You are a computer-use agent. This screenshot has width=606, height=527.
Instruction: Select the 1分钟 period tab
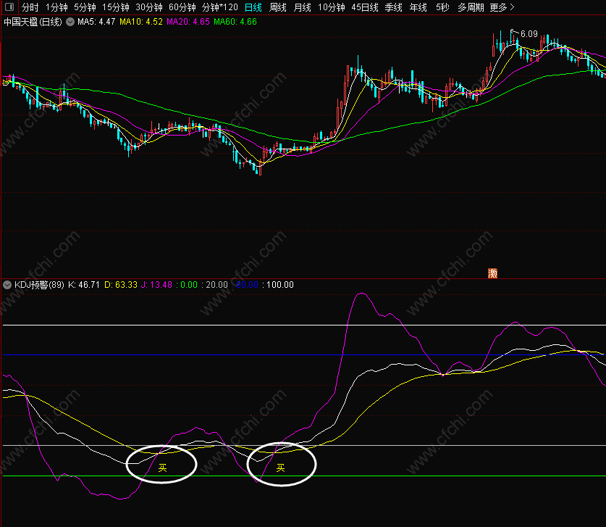[56, 7]
